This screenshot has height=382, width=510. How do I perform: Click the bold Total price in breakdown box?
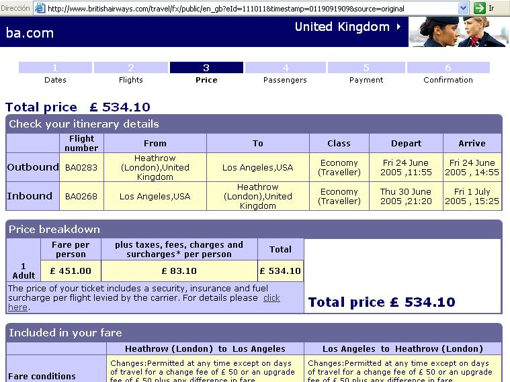pyautogui.click(x=382, y=302)
